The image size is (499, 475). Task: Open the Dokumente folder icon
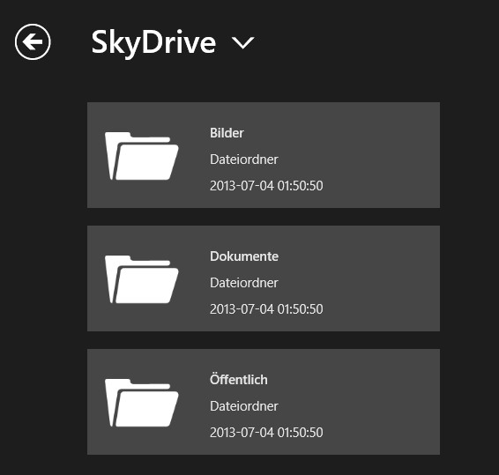[x=142, y=279]
